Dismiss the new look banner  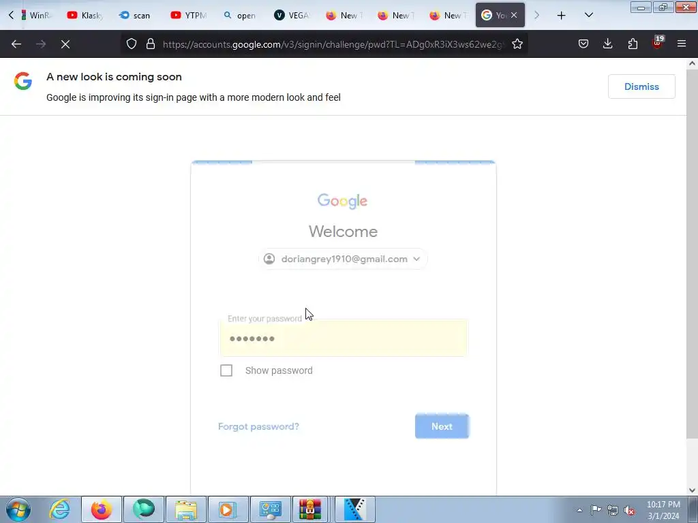tap(641, 86)
